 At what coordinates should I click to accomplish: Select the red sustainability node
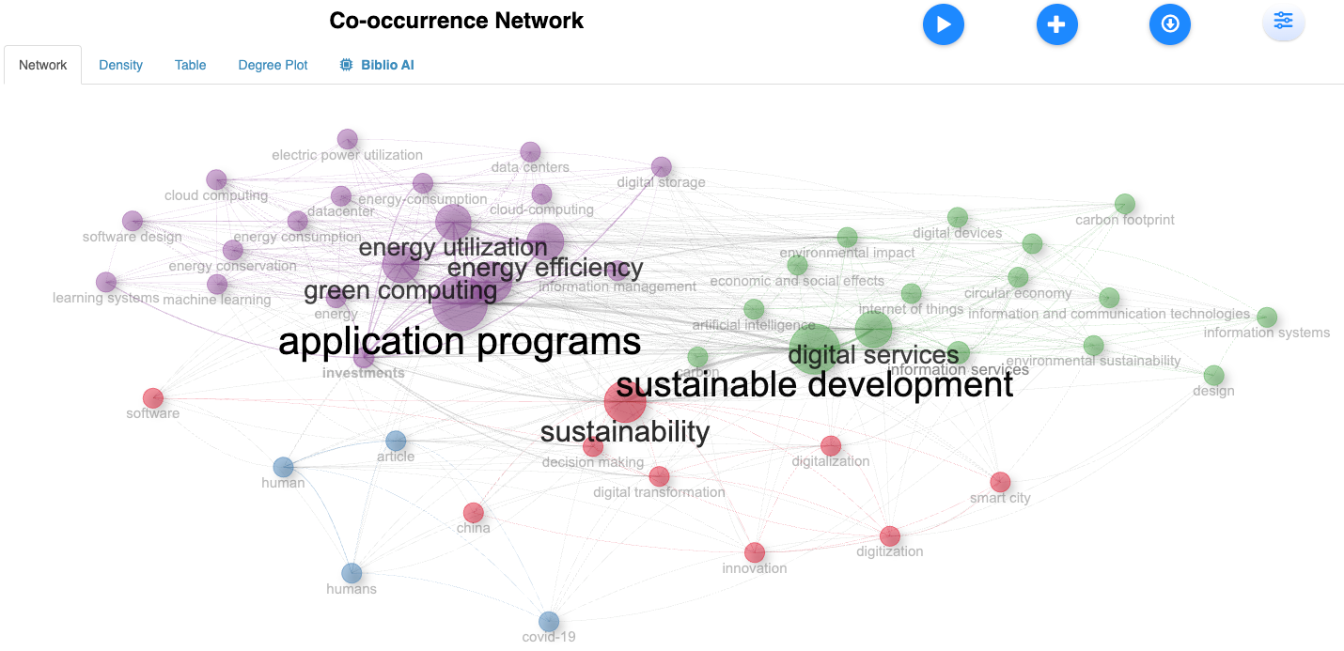(625, 403)
